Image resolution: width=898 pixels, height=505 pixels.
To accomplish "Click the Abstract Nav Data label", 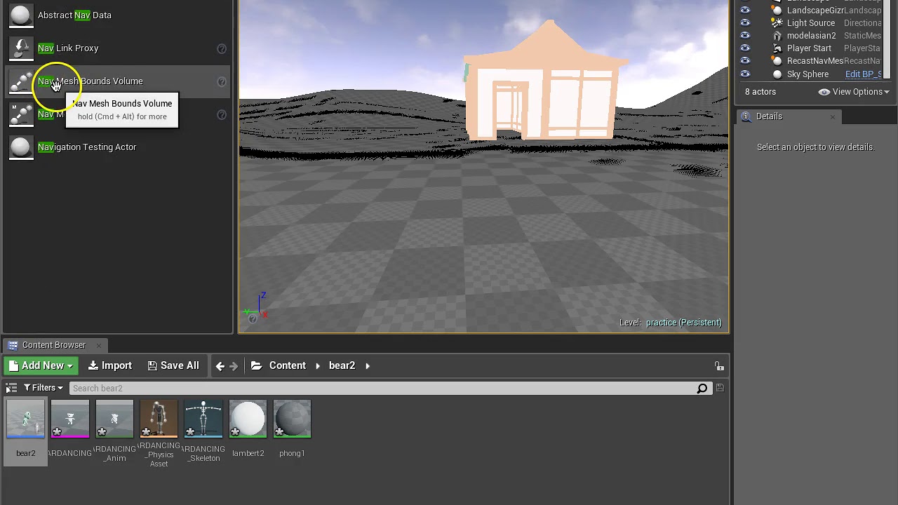I will pos(74,15).
